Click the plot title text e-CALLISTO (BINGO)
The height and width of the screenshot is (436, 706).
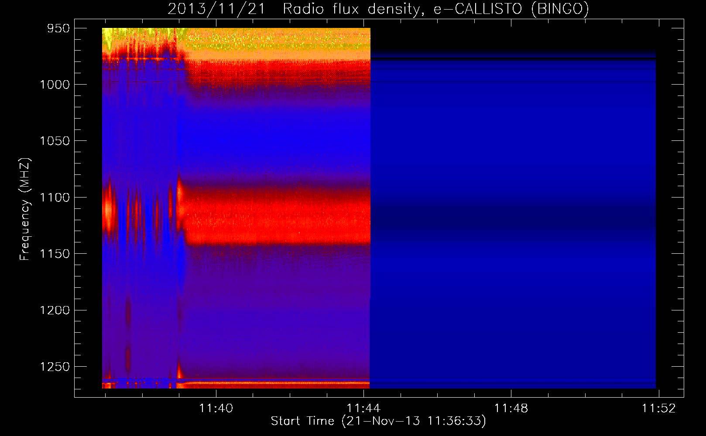[x=511, y=9]
